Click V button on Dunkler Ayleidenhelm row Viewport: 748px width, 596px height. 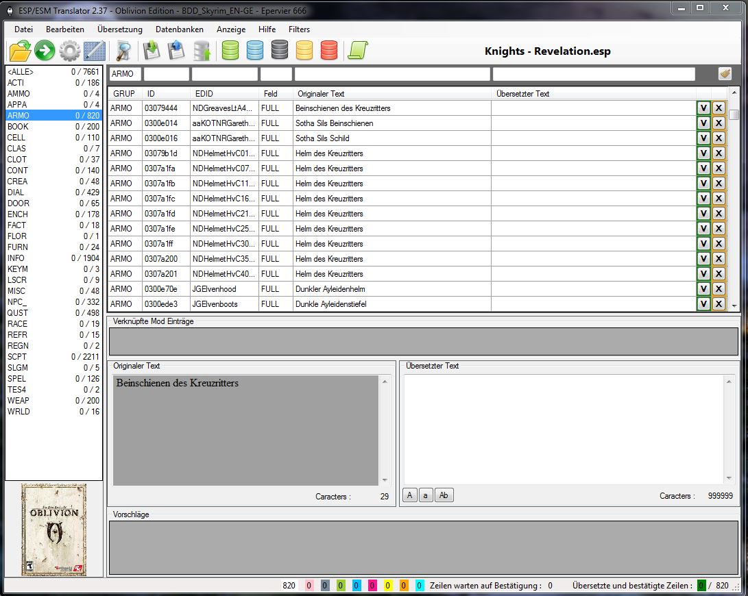703,289
